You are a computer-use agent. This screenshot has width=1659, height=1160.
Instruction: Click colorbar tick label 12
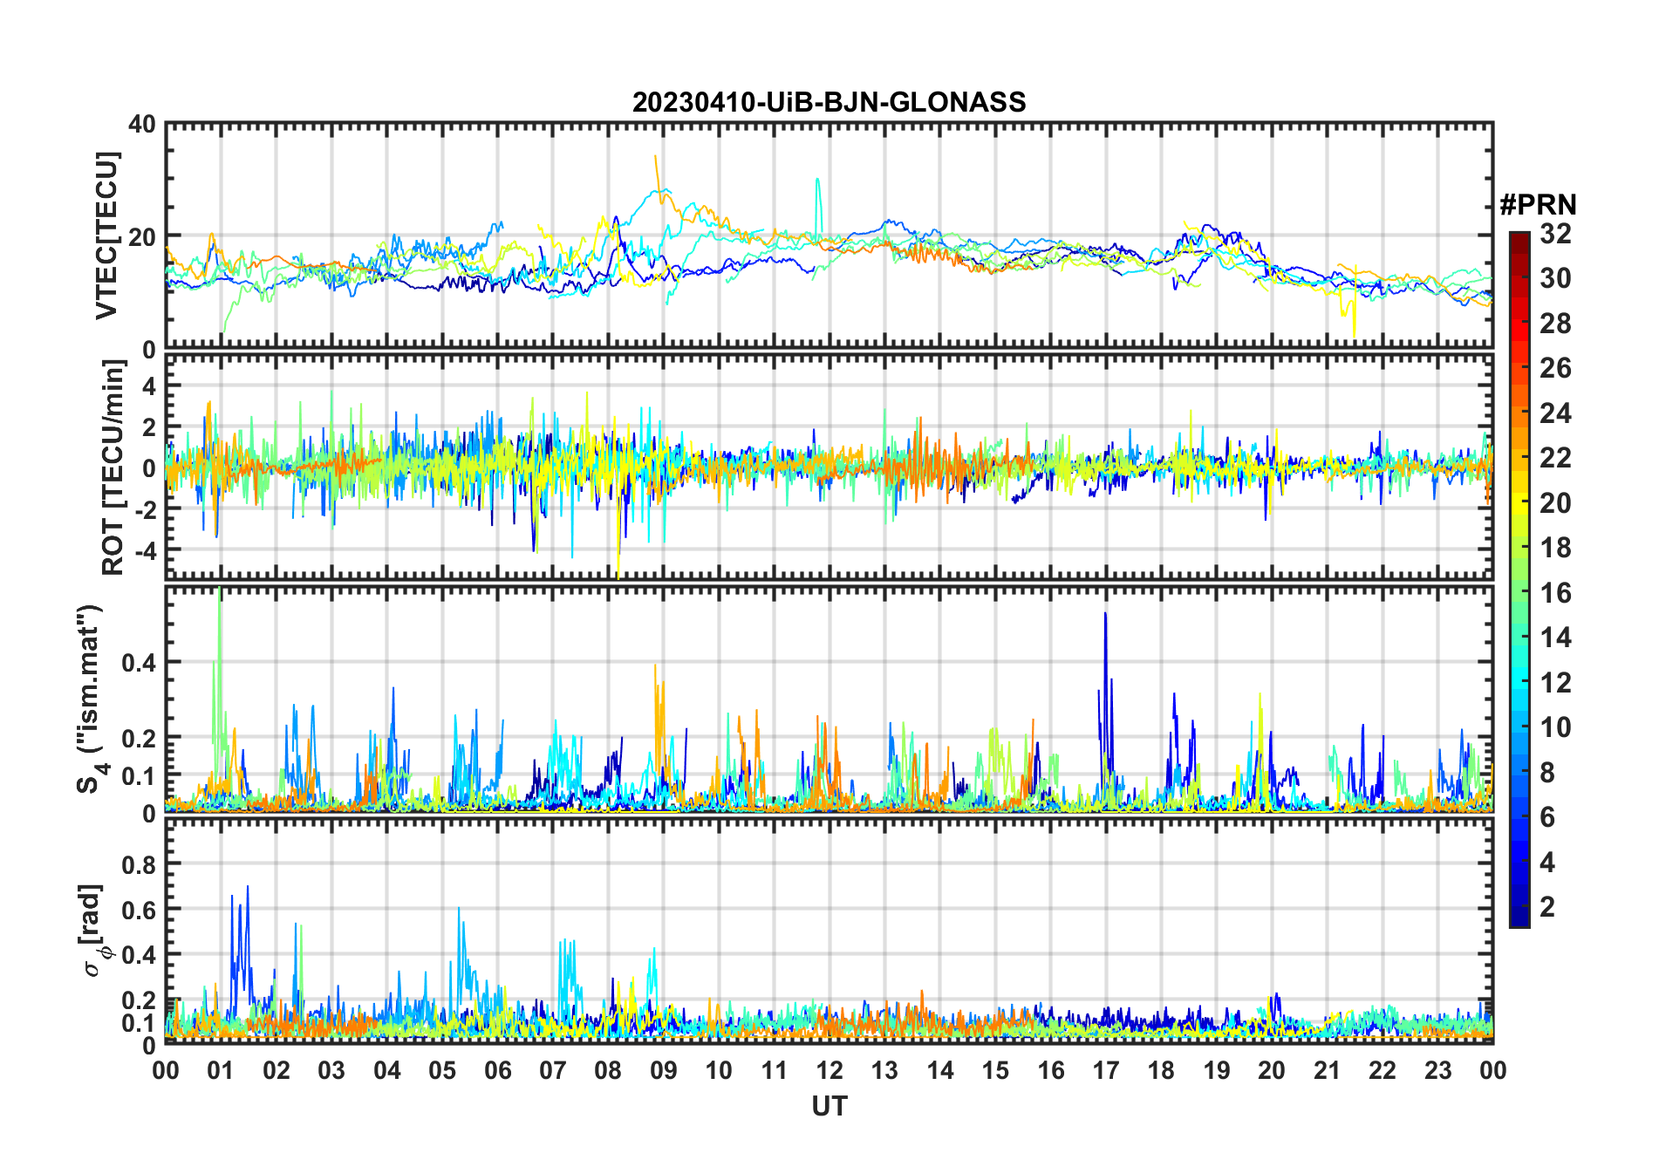coord(1555,683)
